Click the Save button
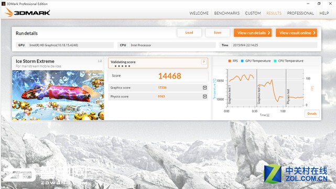The width and height of the screenshot is (336, 189). [x=218, y=33]
